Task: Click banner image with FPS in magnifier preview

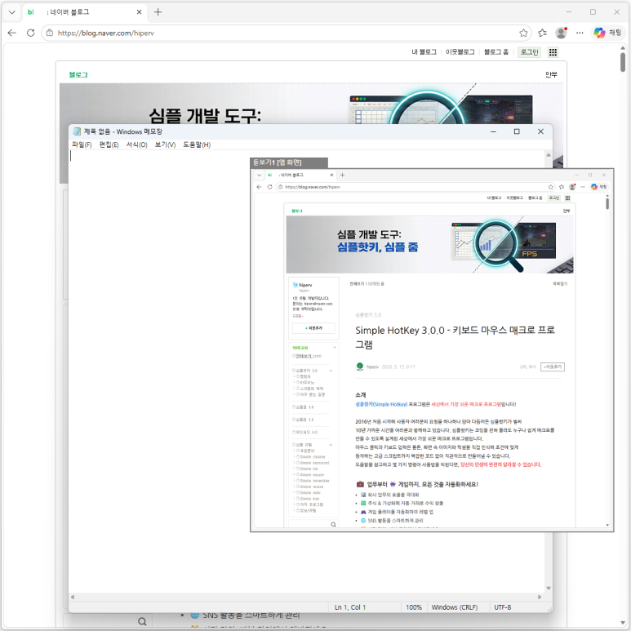Action: pos(430,244)
